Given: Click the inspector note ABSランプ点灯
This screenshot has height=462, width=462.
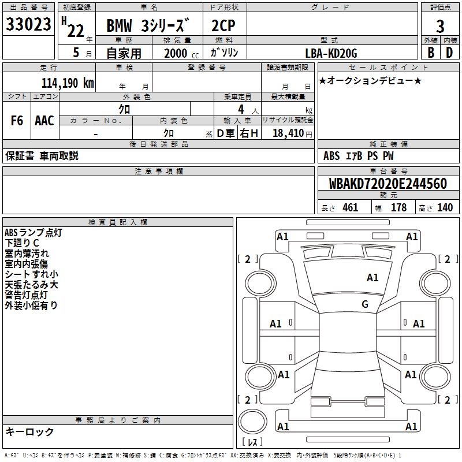Looking at the screenshot, I should [33, 233].
